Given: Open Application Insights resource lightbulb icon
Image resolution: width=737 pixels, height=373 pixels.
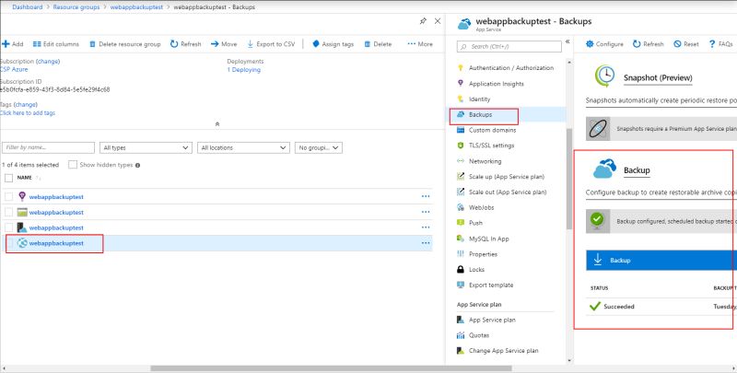Looking at the screenshot, I should click(22, 196).
